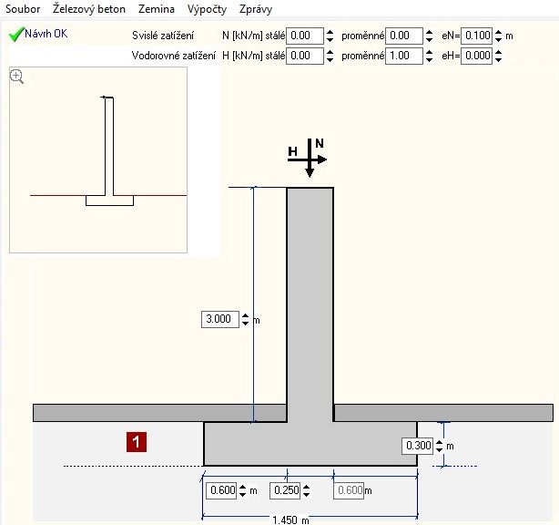This screenshot has height=525, width=559.
Task: Click the zoom magnifier icon on preview
Action: (16, 77)
